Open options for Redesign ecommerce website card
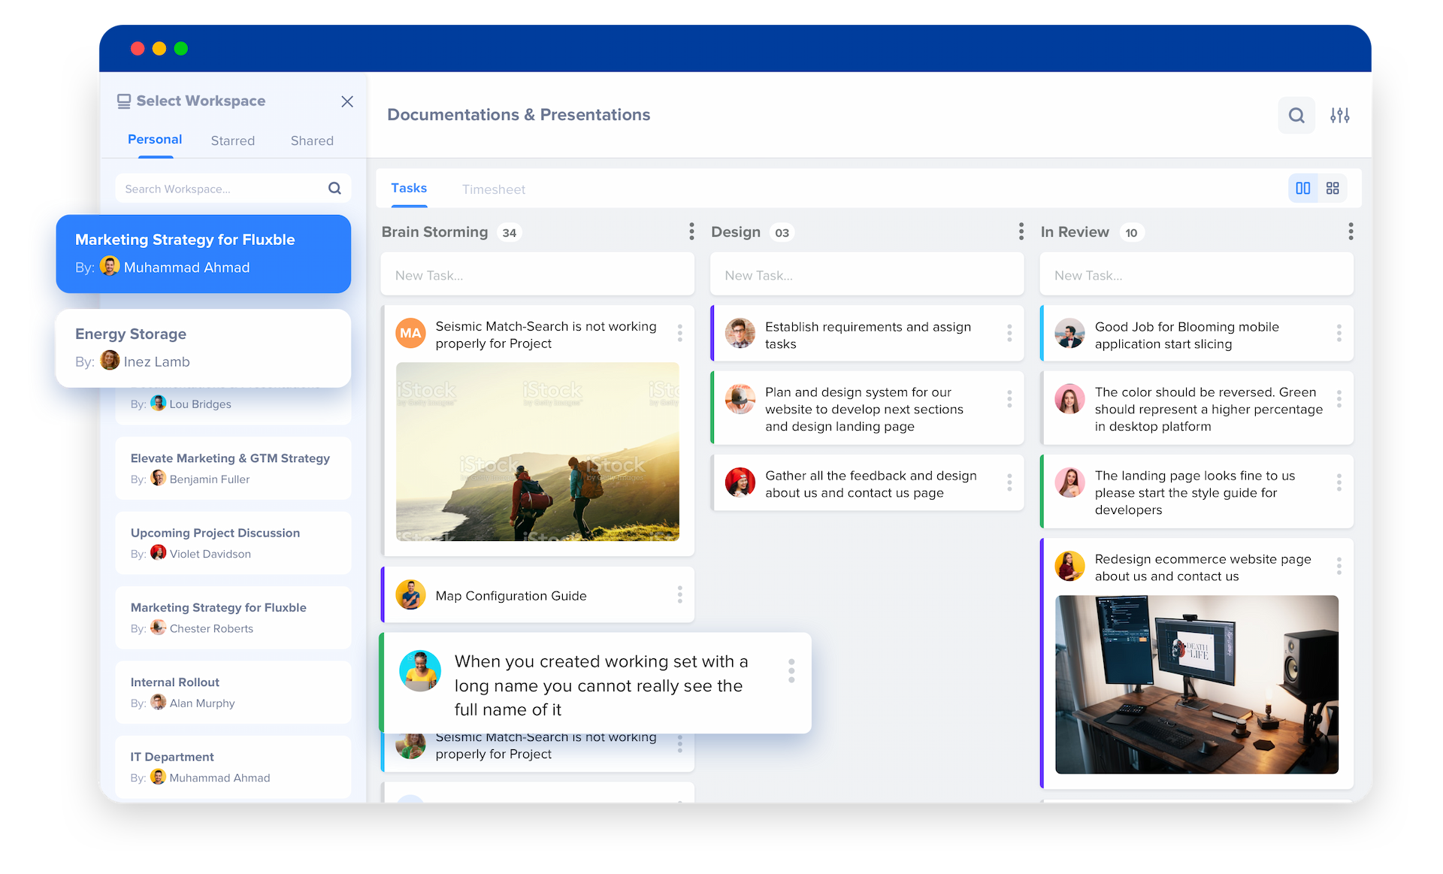The image size is (1443, 874). [1339, 566]
